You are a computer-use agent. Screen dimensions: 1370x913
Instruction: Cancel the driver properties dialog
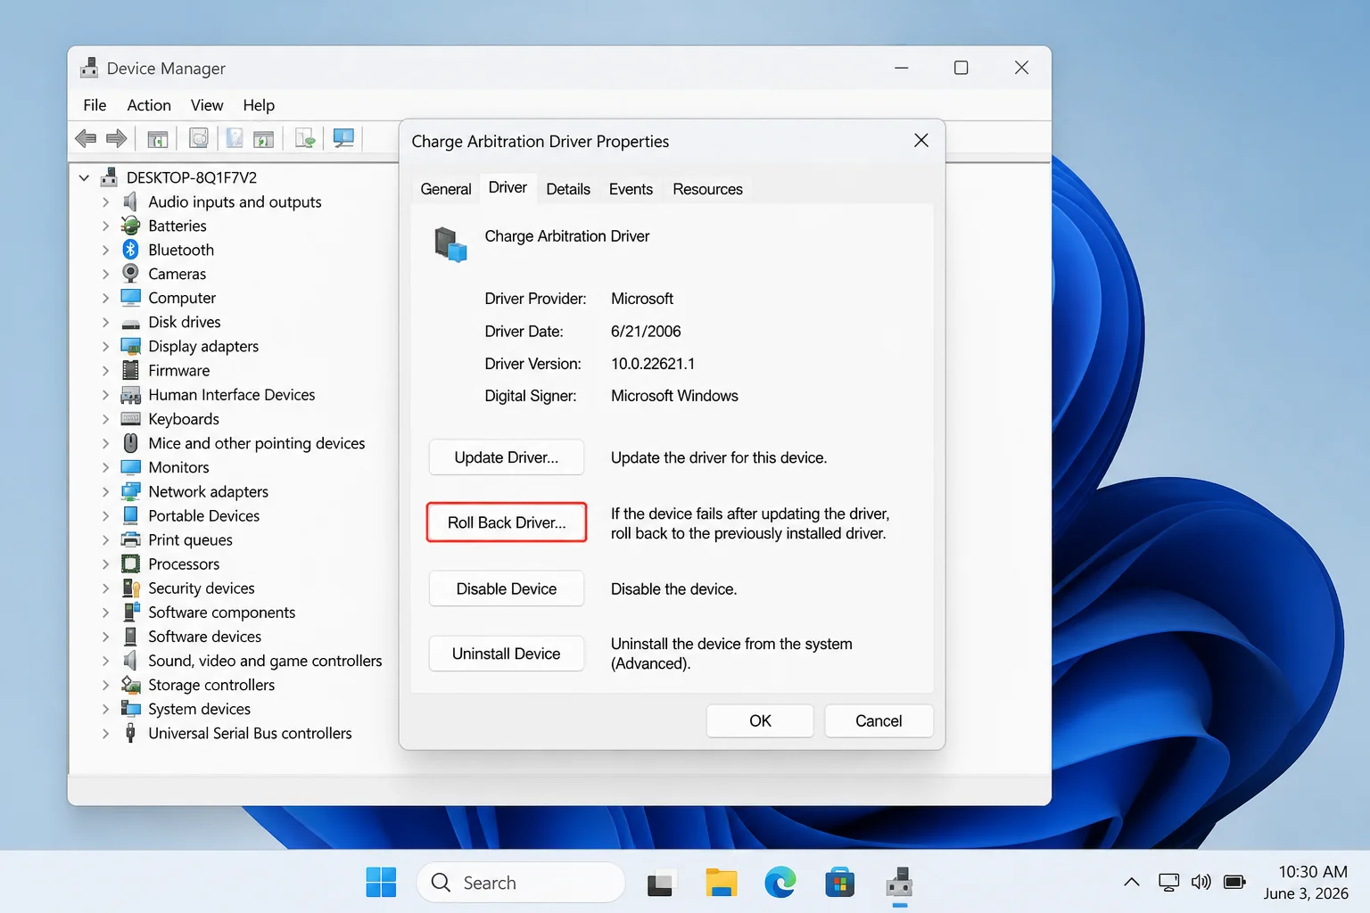tap(879, 720)
